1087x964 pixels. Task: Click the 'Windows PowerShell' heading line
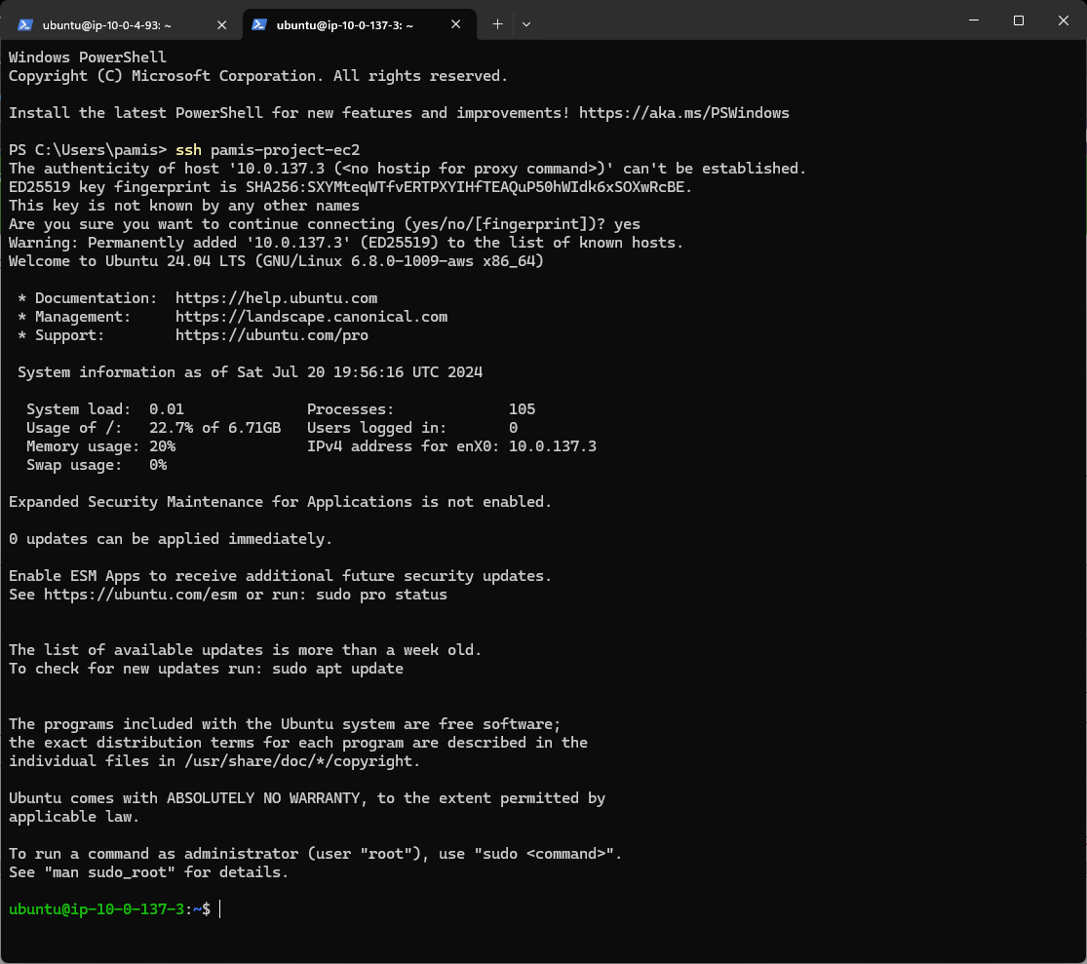pyautogui.click(x=88, y=58)
